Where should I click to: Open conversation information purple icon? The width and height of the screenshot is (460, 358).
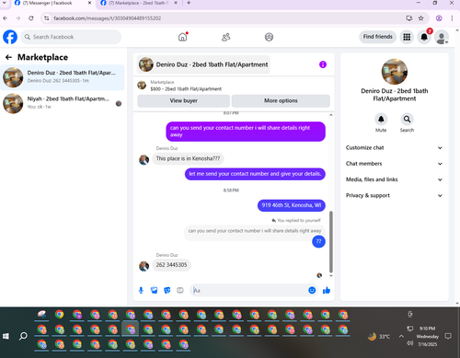point(323,64)
